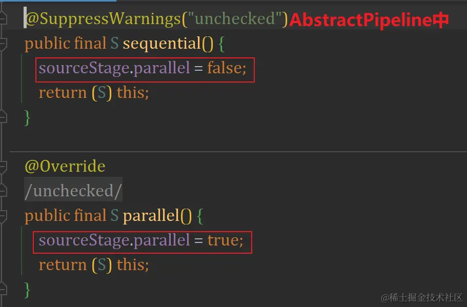Click the "unchecked" string in @SuppressWarnings
Viewport: 467px width, 307px height.
pyautogui.click(x=235, y=19)
